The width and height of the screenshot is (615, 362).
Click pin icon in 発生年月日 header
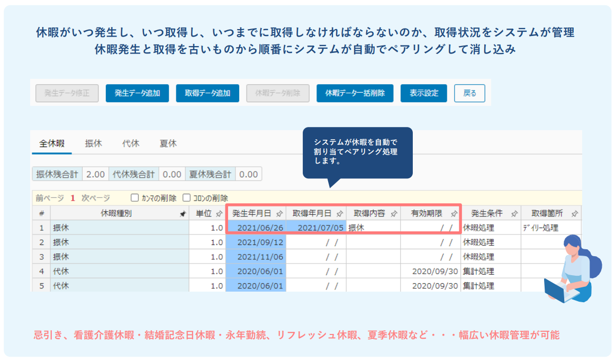279,214
